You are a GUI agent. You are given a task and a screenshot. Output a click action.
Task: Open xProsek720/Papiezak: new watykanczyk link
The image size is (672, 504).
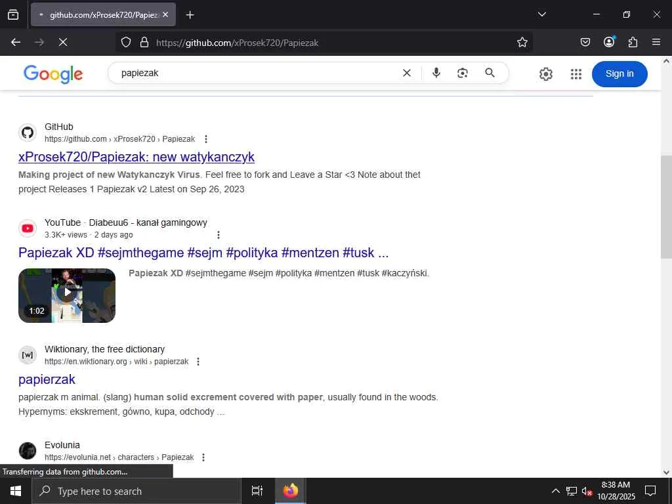[136, 157]
